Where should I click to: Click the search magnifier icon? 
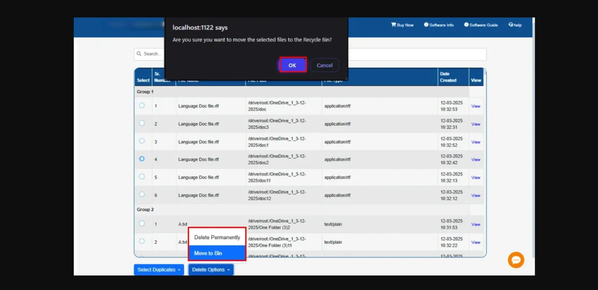(139, 54)
